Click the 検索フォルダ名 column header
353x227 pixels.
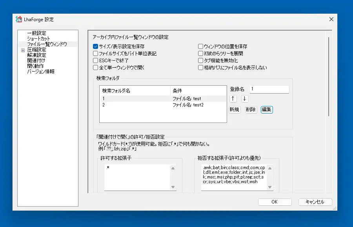pyautogui.click(x=135, y=91)
